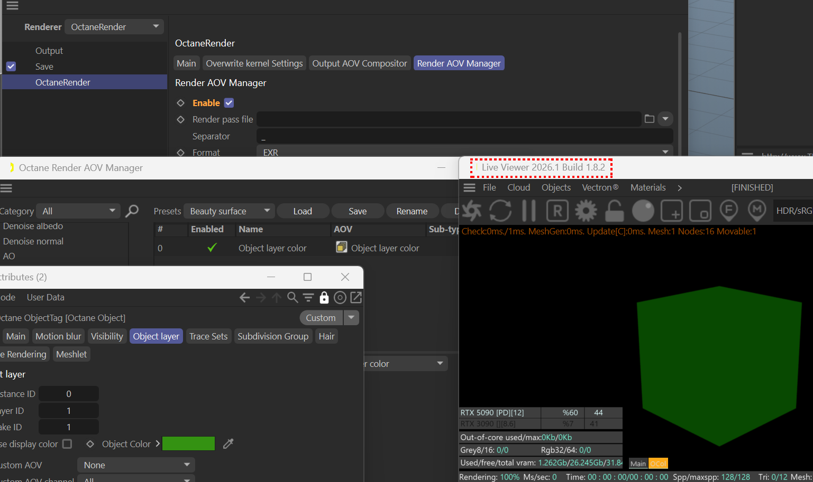813x482 pixels.
Task: Expand the Presets Beauty surface dropdown
Action: 229,211
